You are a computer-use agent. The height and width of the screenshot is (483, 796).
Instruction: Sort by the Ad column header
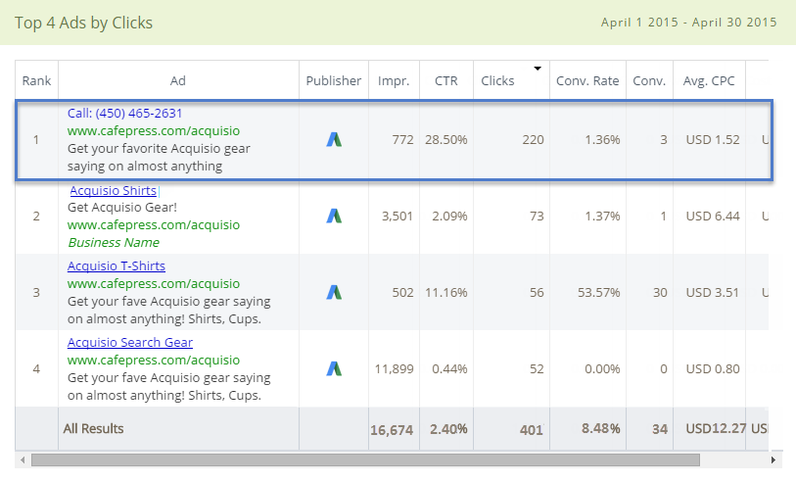point(177,80)
